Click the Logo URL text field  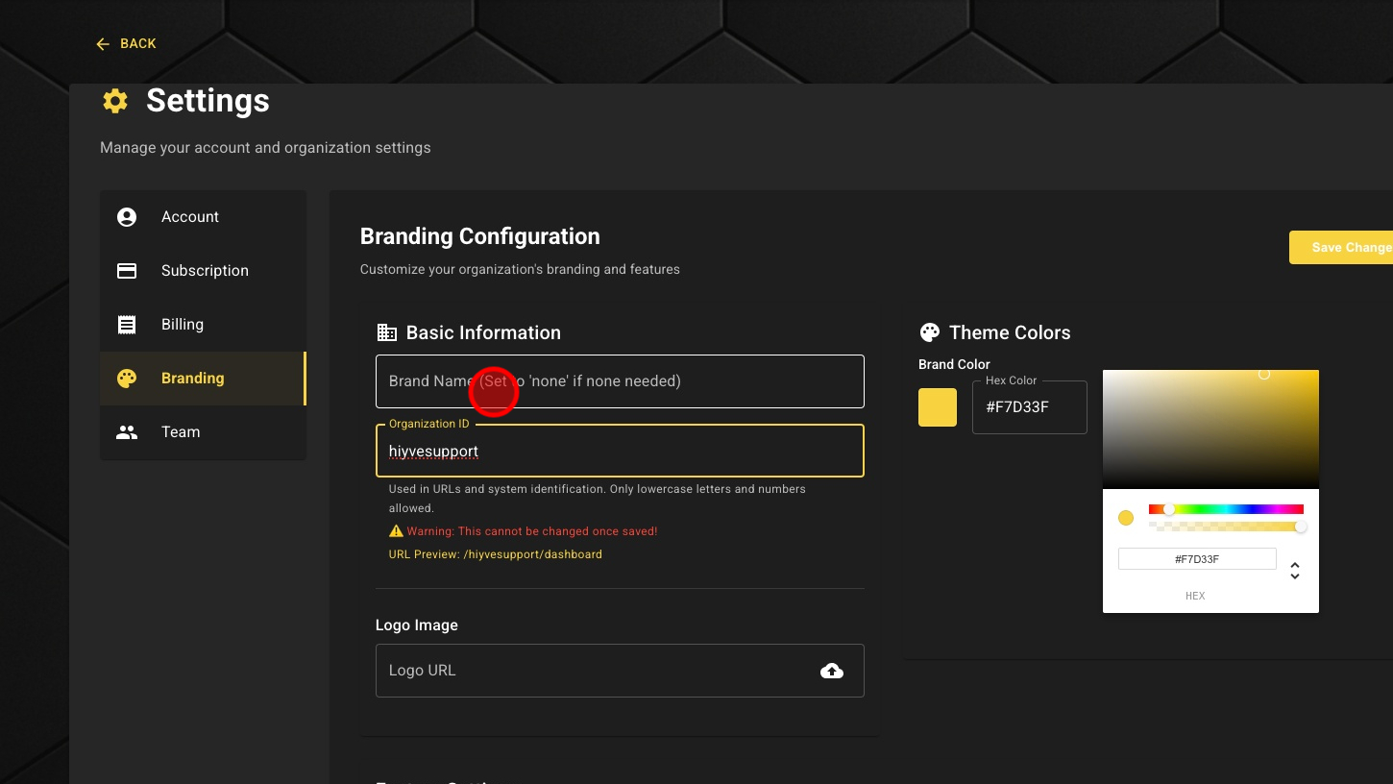tap(596, 671)
